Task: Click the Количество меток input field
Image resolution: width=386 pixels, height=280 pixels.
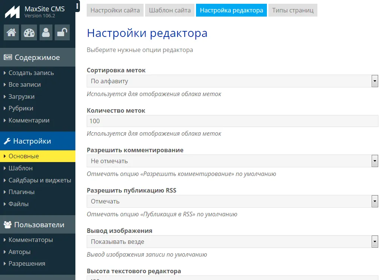Action: [x=232, y=121]
